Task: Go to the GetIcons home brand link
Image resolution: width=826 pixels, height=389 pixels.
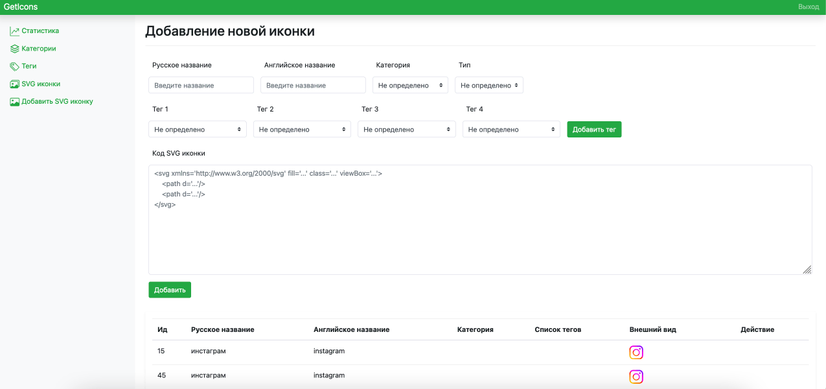Action: pyautogui.click(x=21, y=6)
